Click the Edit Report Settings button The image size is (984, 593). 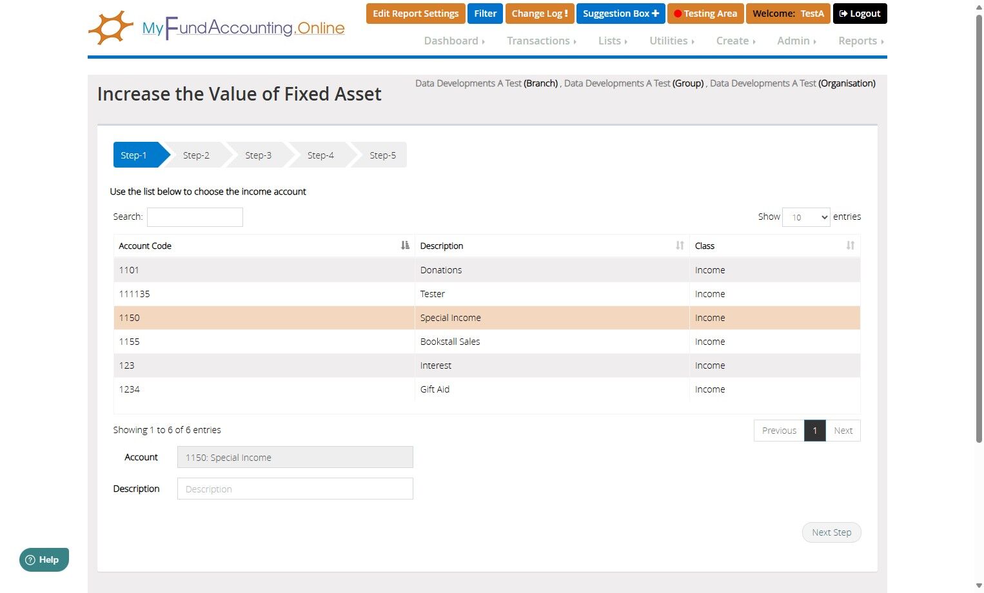point(415,14)
